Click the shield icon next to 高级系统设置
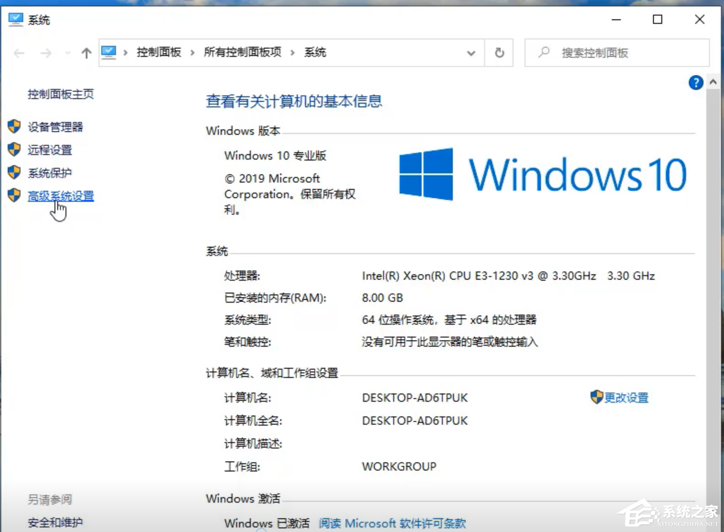This screenshot has width=724, height=532. [15, 196]
